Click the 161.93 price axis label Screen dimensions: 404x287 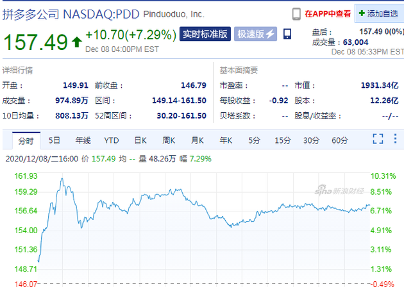click(x=26, y=176)
